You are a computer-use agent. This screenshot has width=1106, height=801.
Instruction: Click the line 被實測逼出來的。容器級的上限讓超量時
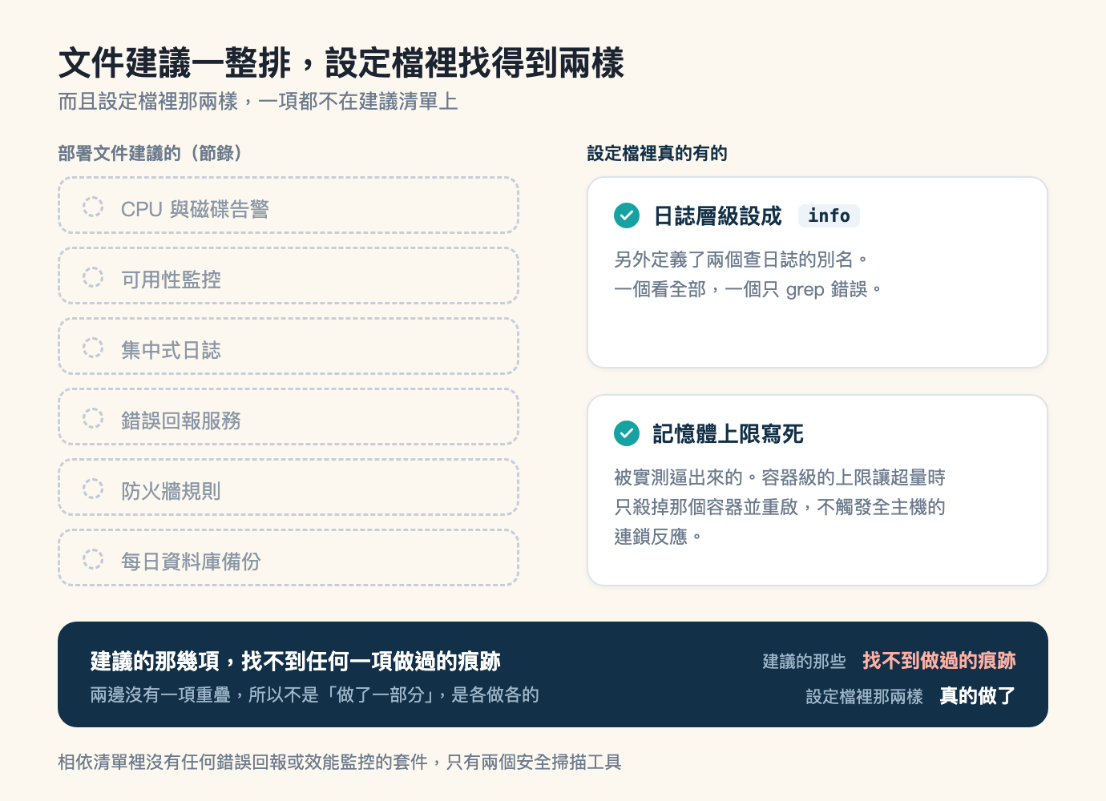(780, 477)
